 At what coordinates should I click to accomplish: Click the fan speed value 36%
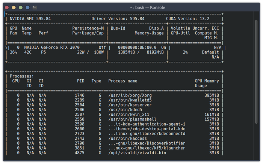tap(14, 52)
